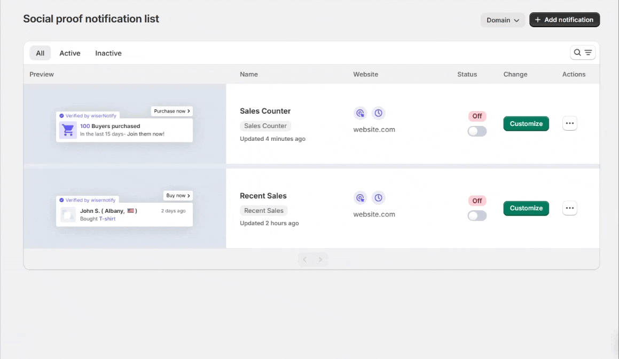Click 'John S. ( Albany,' preview text
Screen dimensions: 619x359
tap(102, 211)
